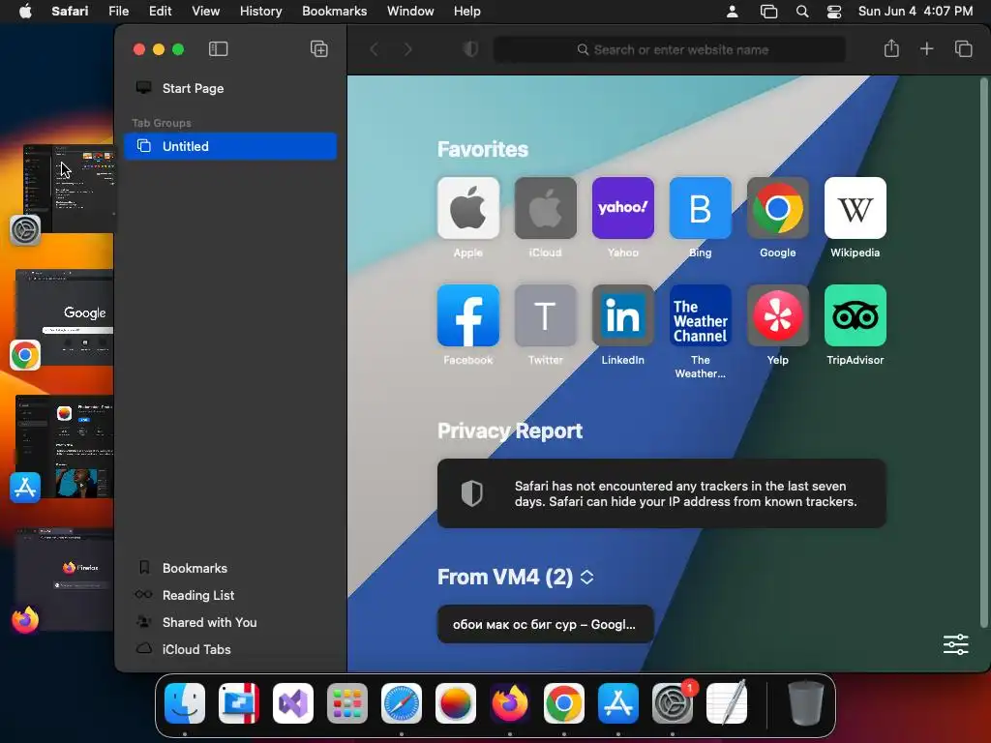The height and width of the screenshot is (743, 991).
Task: Switch to the Chrome Google Stage Manager window
Action: pyautogui.click(x=65, y=317)
